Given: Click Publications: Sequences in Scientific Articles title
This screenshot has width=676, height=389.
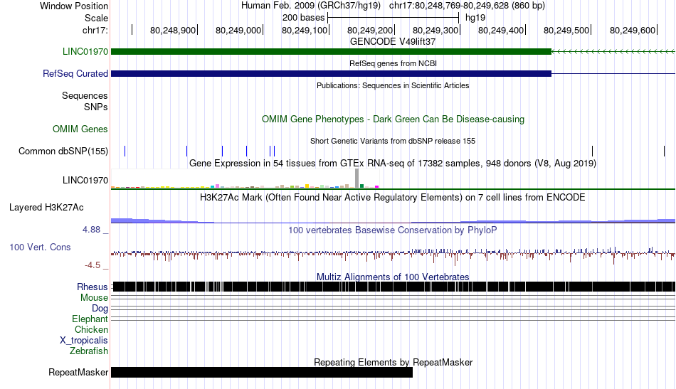Looking at the screenshot, I should 393,86.
